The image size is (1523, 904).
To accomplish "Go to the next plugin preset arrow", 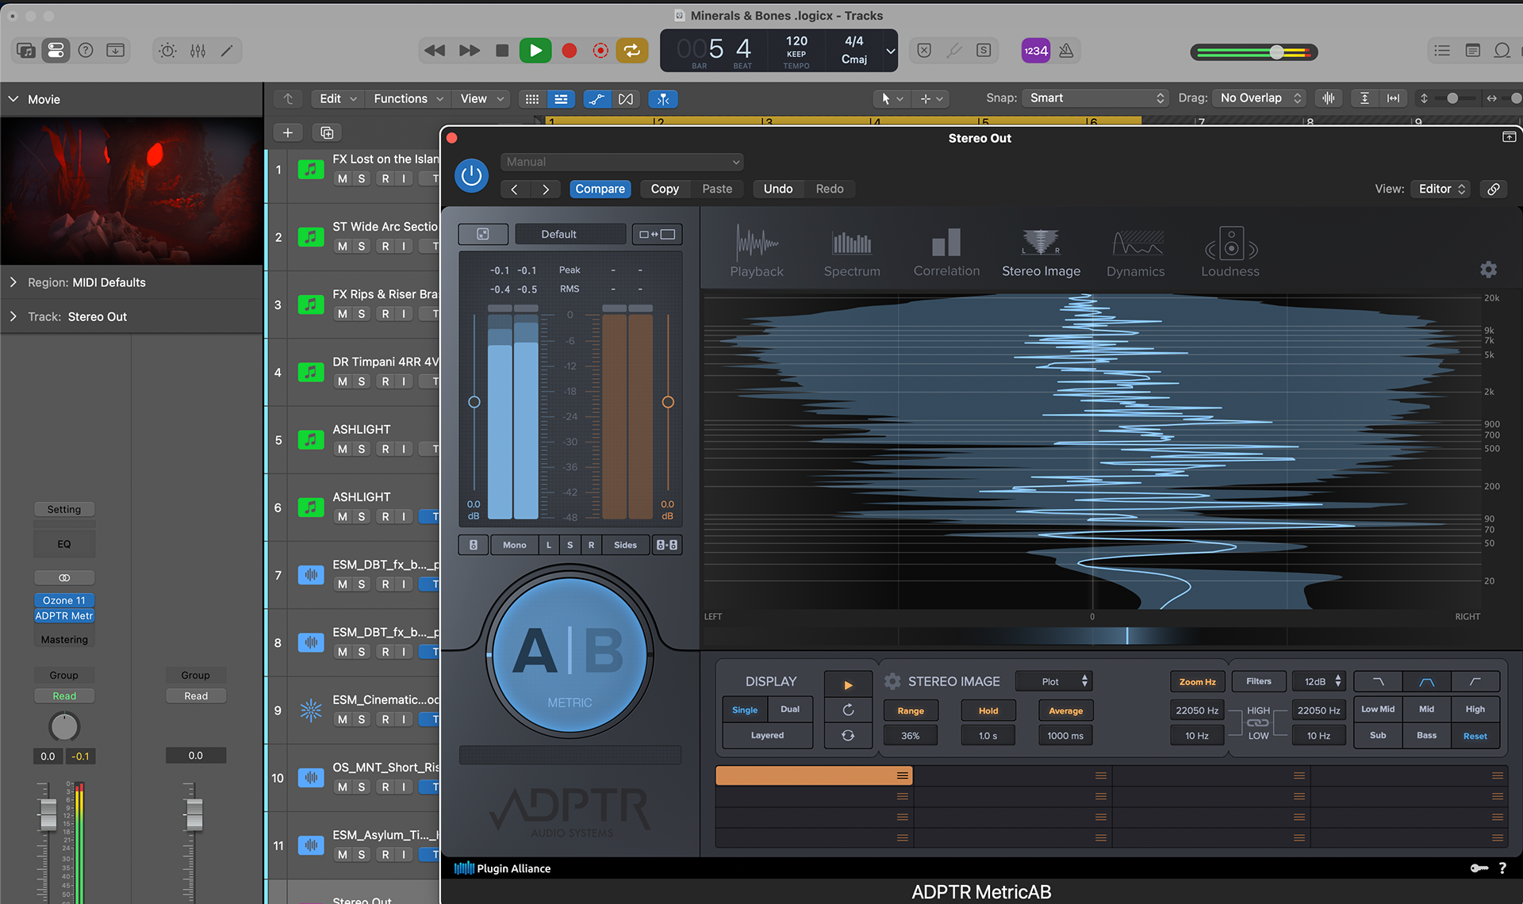I will 545,189.
